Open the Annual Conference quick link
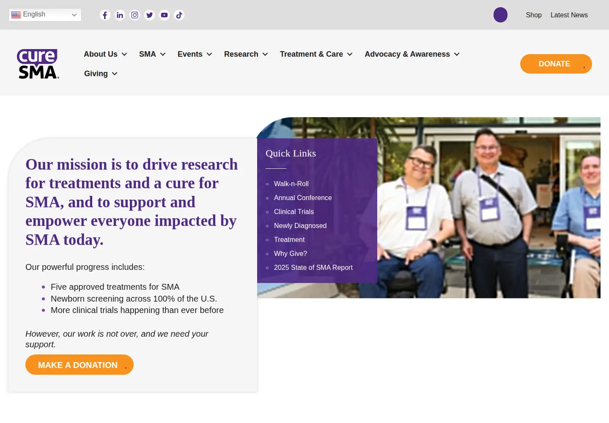The width and height of the screenshot is (609, 423). [x=303, y=198]
